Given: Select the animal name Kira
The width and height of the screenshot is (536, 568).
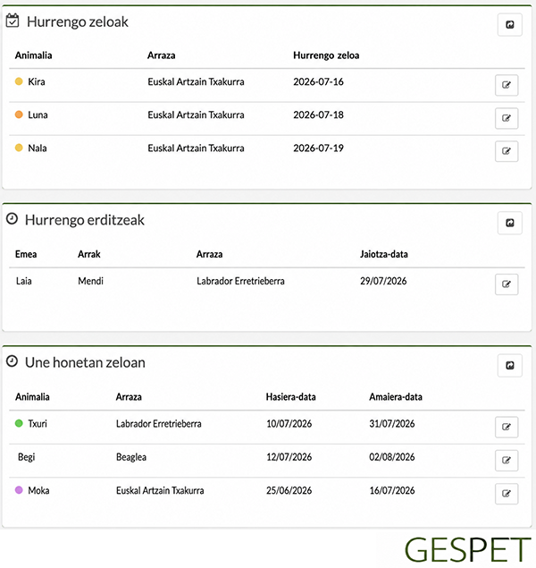Looking at the screenshot, I should (37, 81).
